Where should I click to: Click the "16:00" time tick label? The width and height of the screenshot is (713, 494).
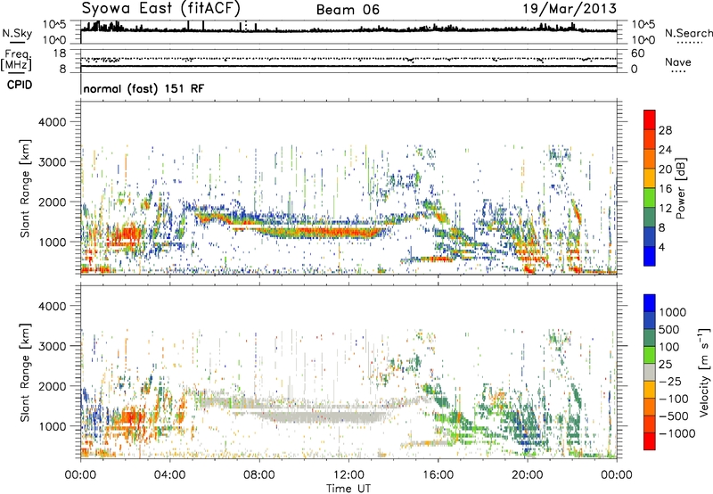tap(438, 475)
